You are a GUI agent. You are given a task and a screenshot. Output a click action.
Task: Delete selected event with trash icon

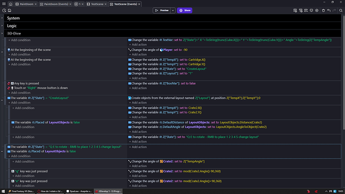tap(323, 10)
